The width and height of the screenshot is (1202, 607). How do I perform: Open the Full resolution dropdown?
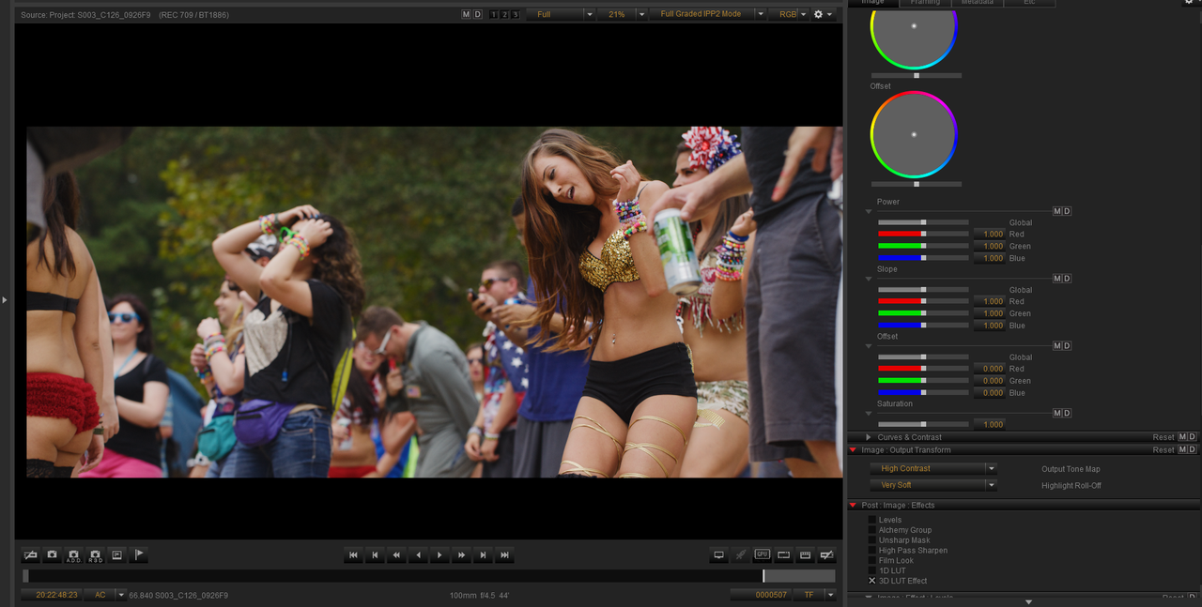tap(561, 14)
